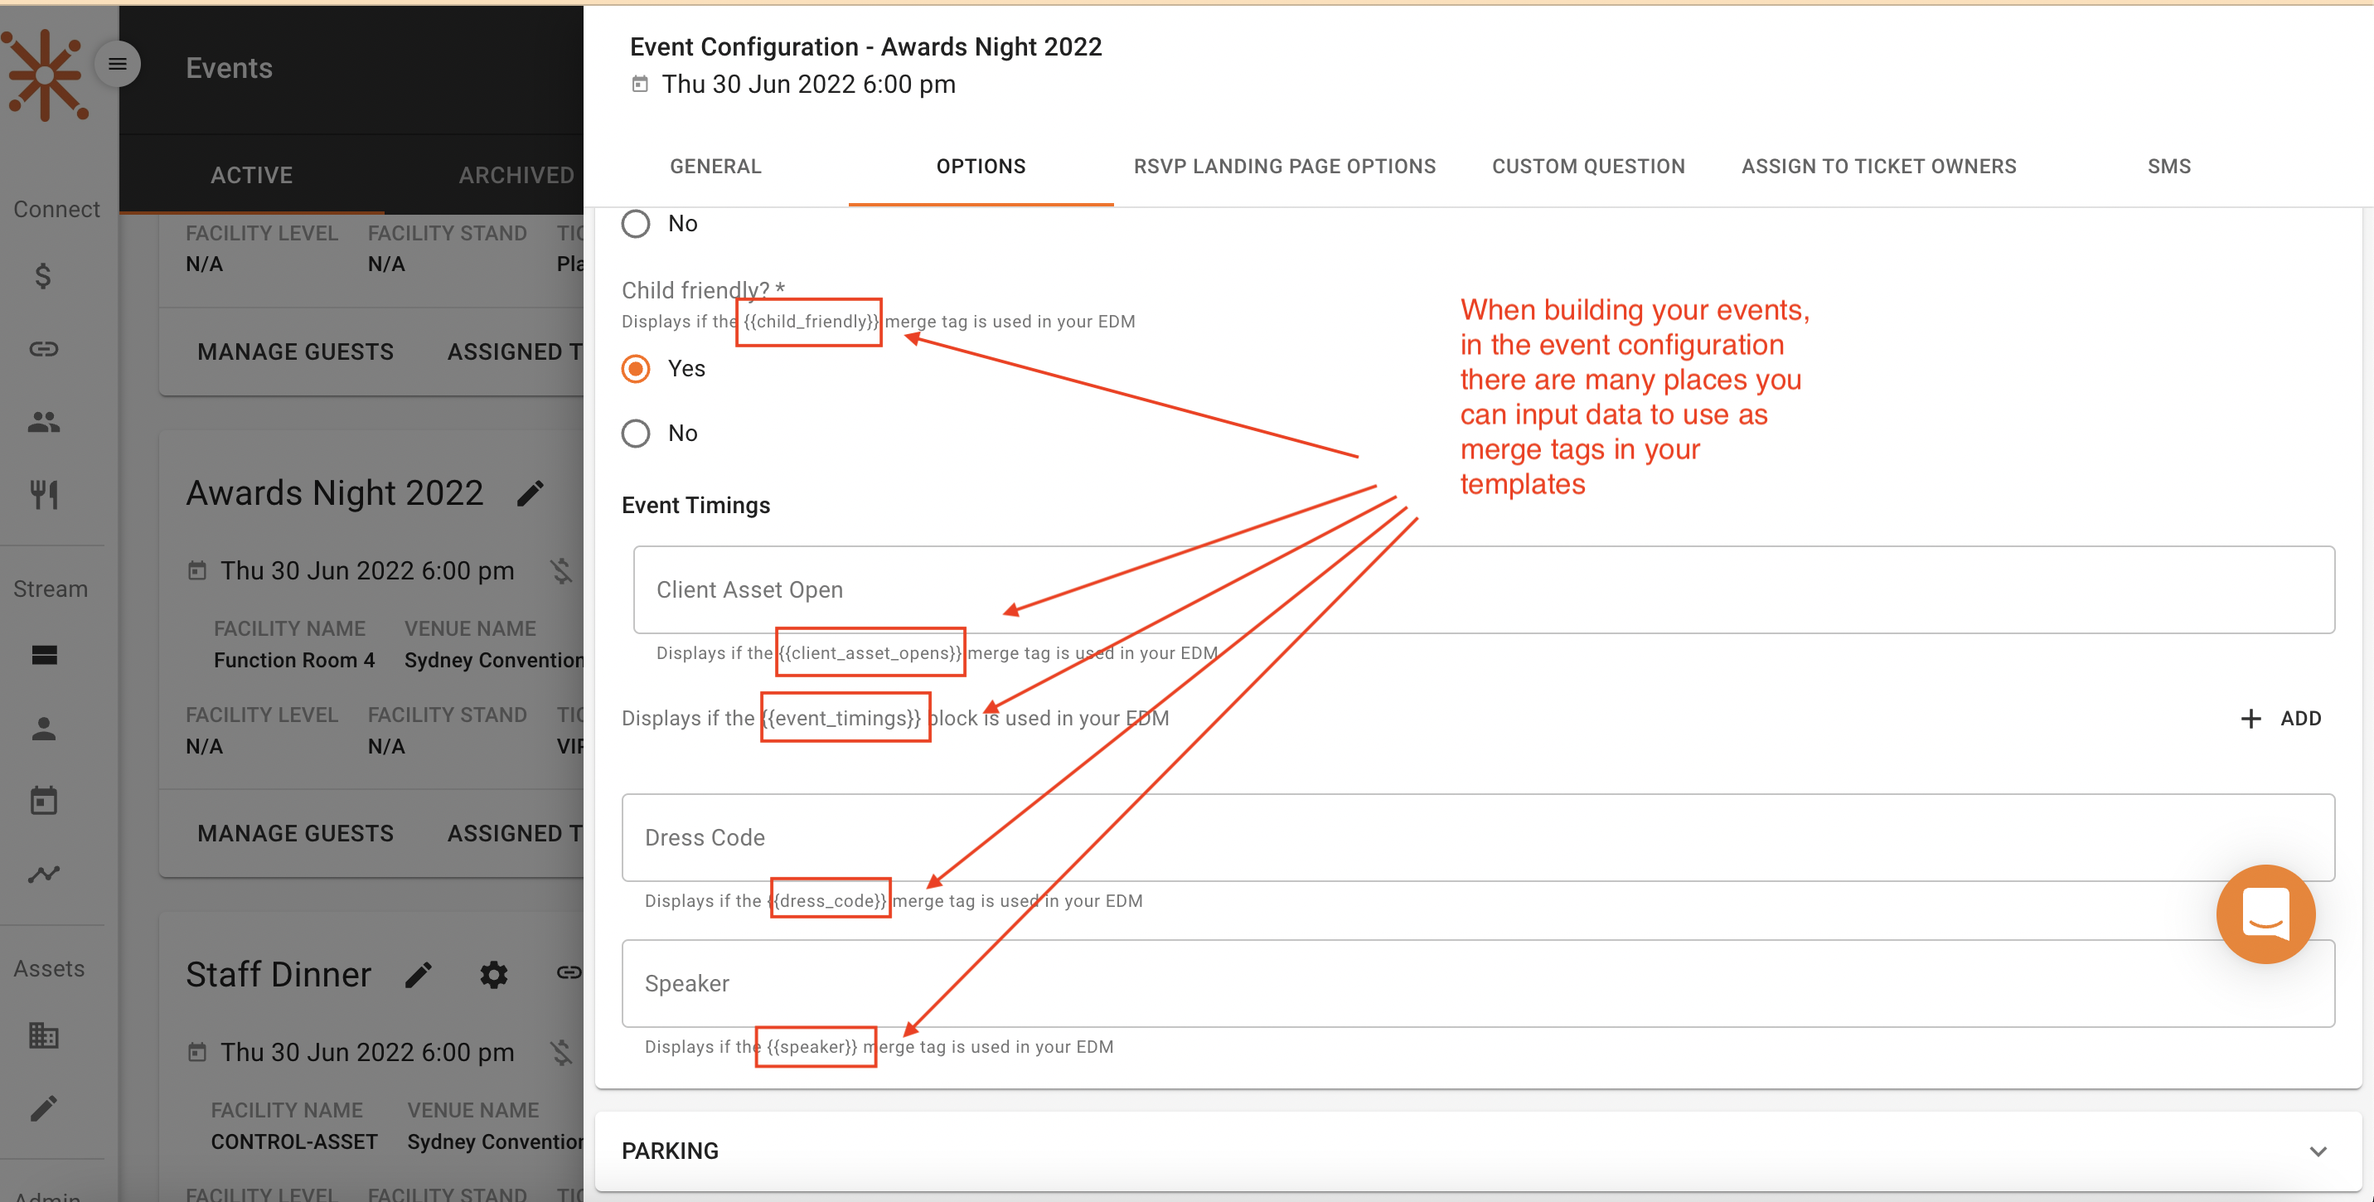Click the hamburger menu icon
Image resolution: width=2374 pixels, height=1202 pixels.
[117, 64]
